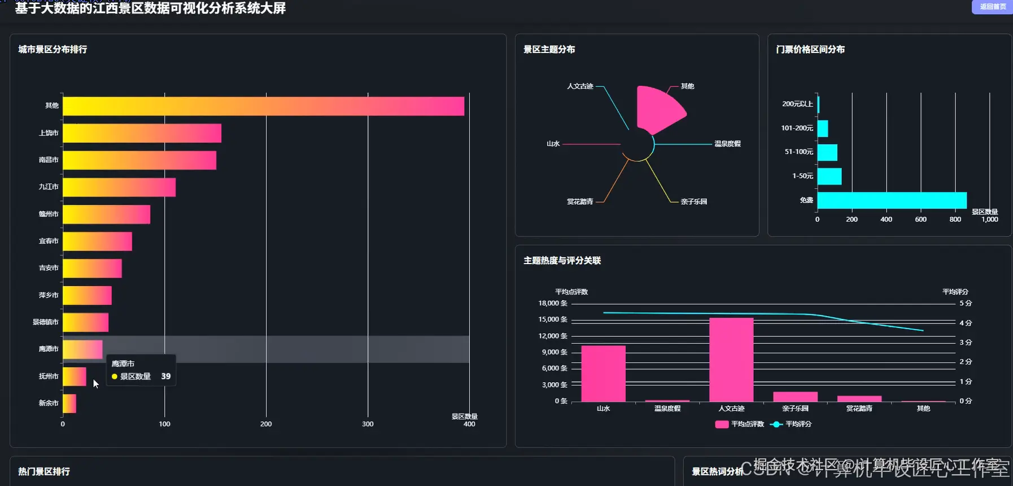The height and width of the screenshot is (486, 1013).
Task: Click the 热门景区排行 panel title
Action: point(44,471)
